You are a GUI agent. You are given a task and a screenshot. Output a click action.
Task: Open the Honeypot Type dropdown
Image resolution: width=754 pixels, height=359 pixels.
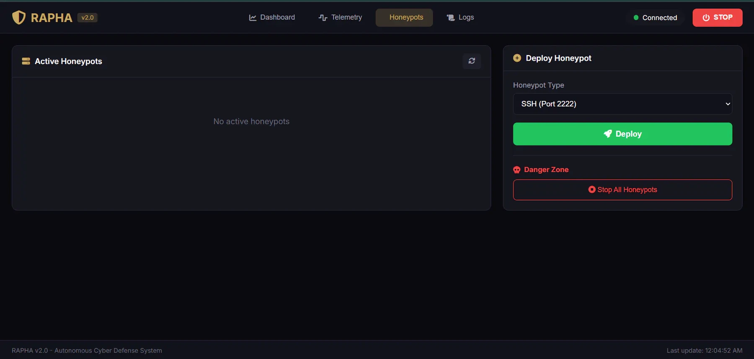[x=622, y=104]
